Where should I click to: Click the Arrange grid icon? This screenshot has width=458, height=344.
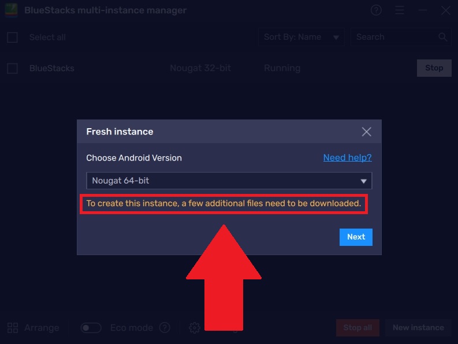(x=13, y=328)
